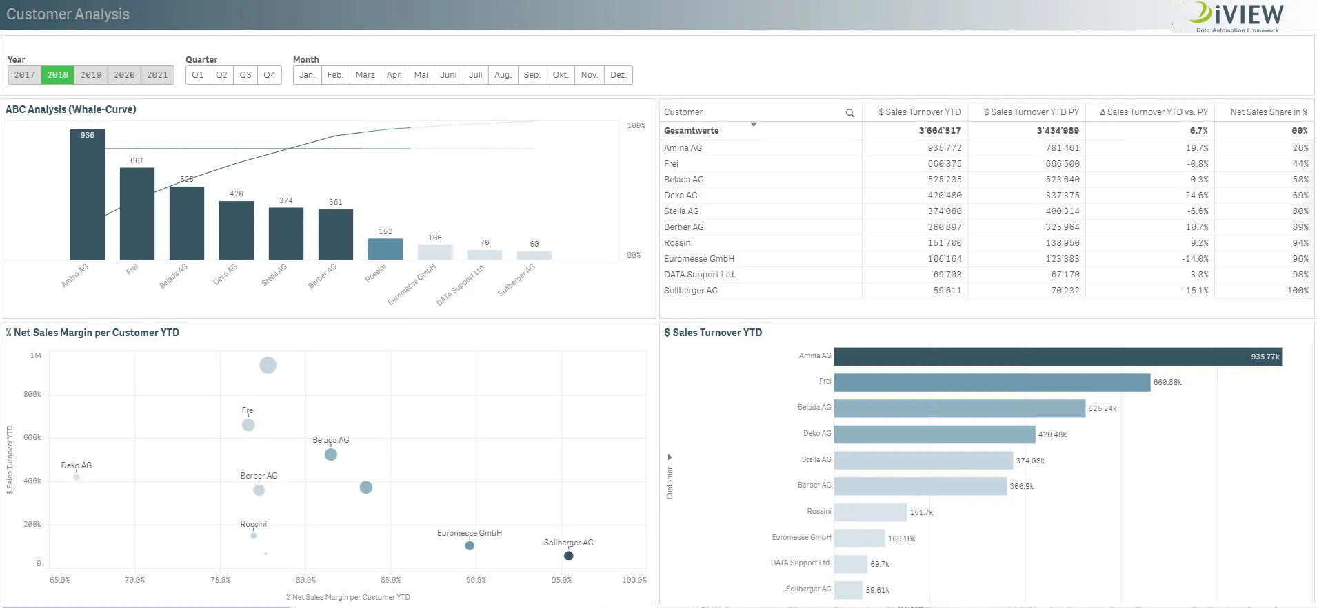Select Berber AG row in customer table
The width and height of the screenshot is (1317, 608).
pyautogui.click(x=985, y=227)
